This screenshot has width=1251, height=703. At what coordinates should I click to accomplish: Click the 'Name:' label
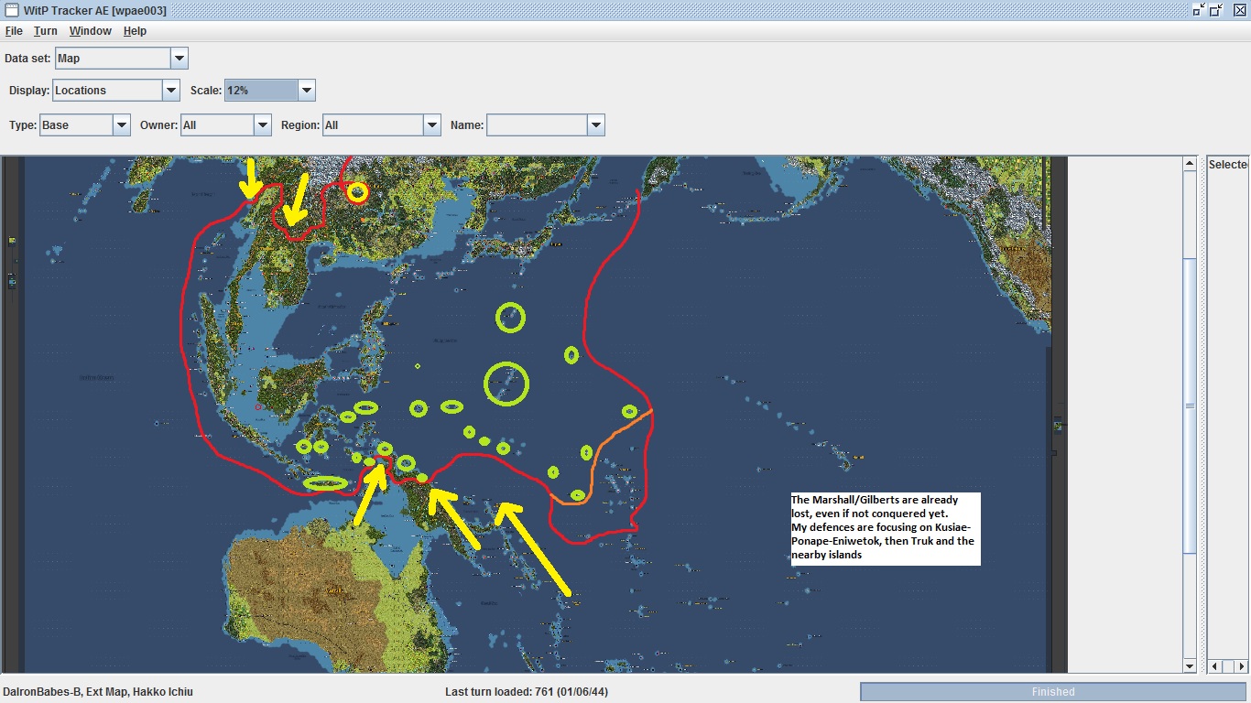point(466,125)
